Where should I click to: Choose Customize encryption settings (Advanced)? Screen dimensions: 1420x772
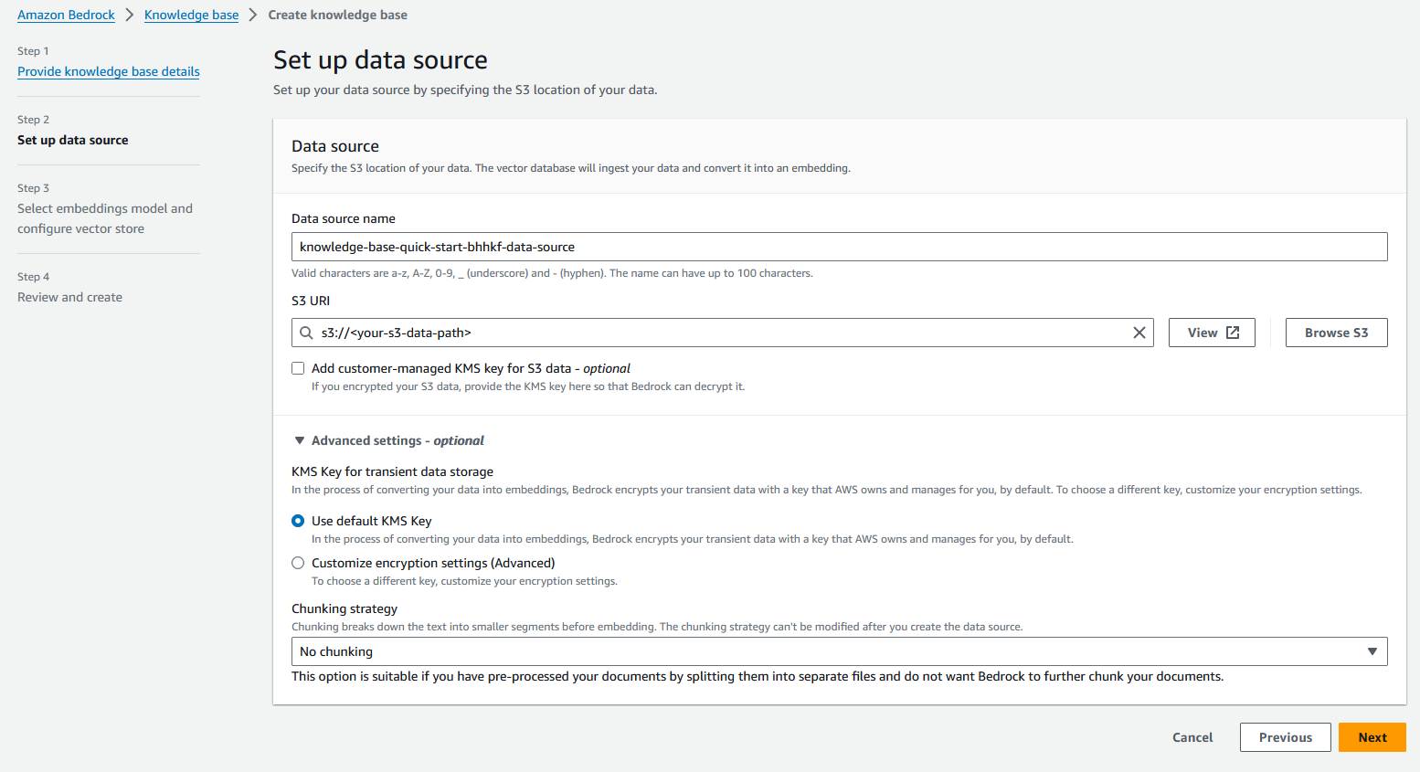point(297,563)
